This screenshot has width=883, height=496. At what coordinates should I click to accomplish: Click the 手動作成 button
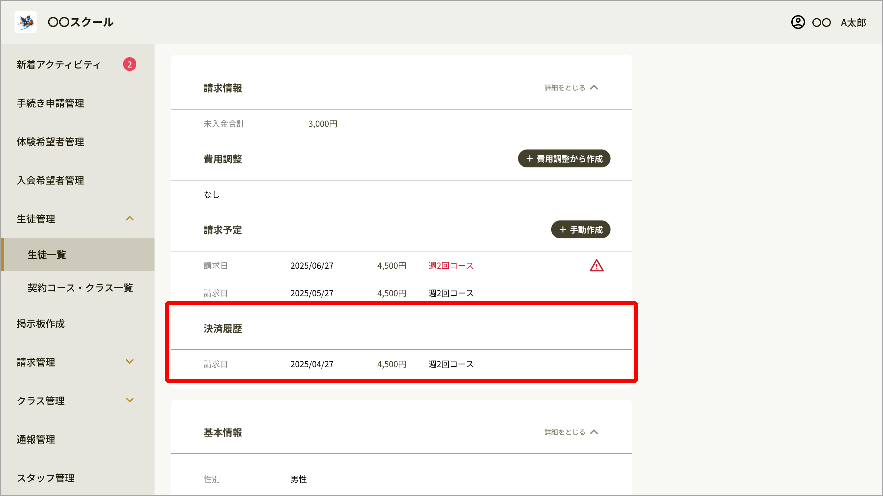point(581,229)
